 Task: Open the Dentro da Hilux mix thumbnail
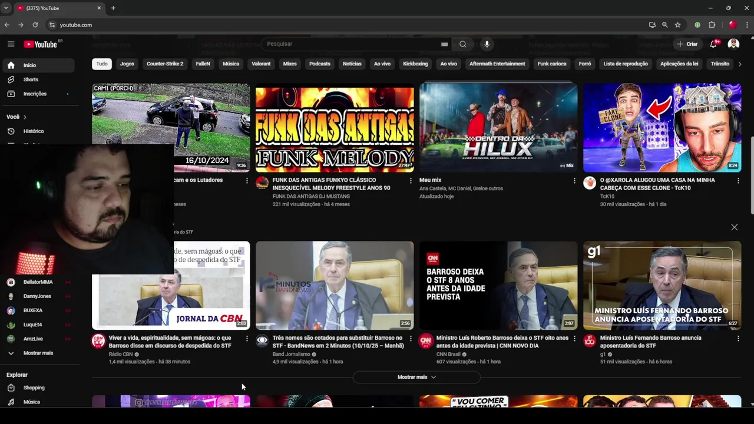pyautogui.click(x=498, y=127)
